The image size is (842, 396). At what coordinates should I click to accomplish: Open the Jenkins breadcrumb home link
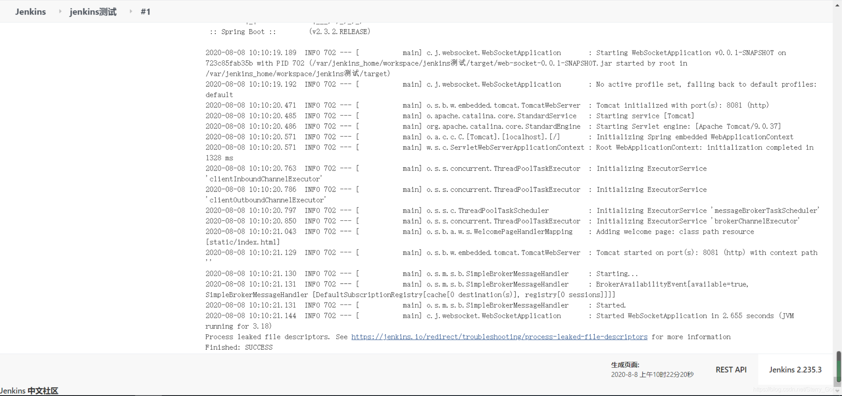click(x=30, y=12)
